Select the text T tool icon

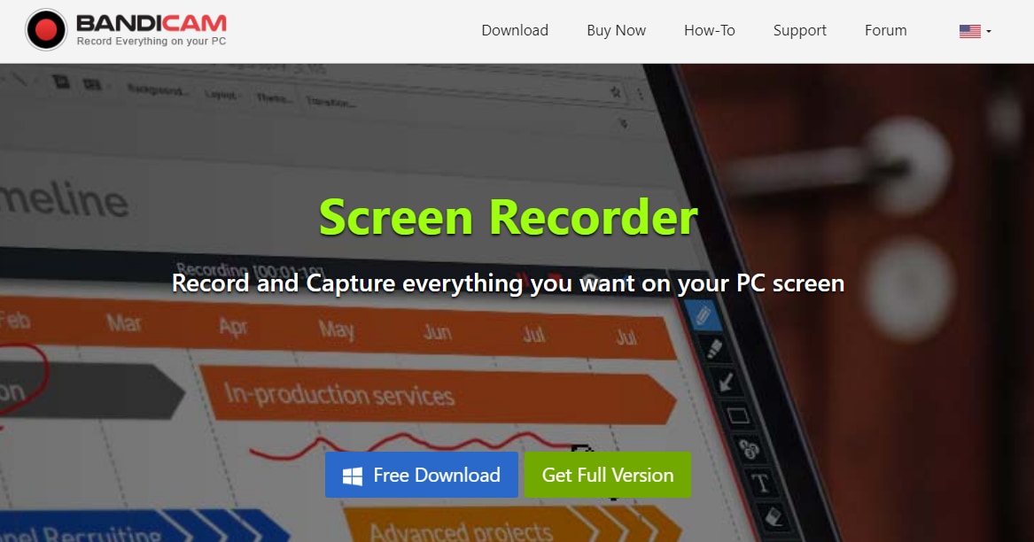762,483
